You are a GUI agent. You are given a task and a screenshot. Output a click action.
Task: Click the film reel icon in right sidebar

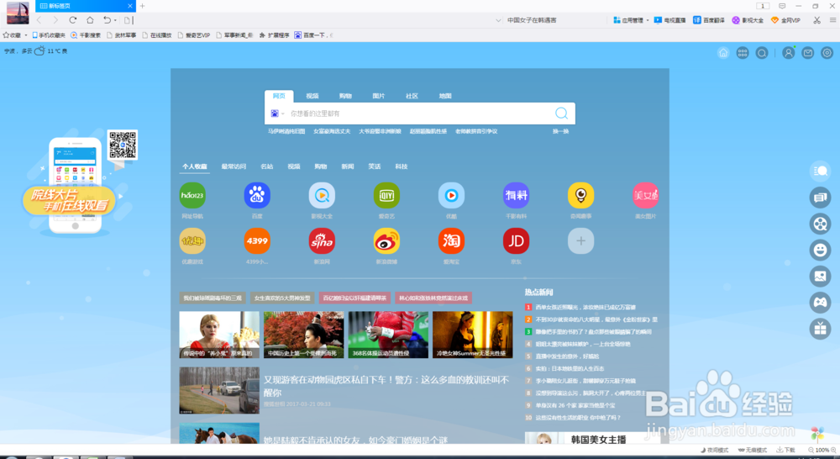pyautogui.click(x=820, y=224)
